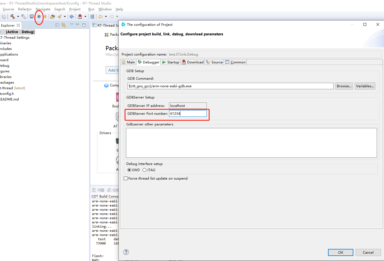This screenshot has width=384, height=261.
Task: Click GDBServer Port number field
Action: pos(188,113)
